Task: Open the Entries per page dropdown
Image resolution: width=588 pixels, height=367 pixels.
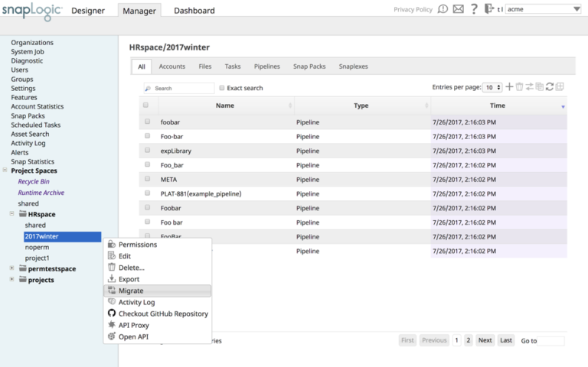Action: tap(492, 87)
